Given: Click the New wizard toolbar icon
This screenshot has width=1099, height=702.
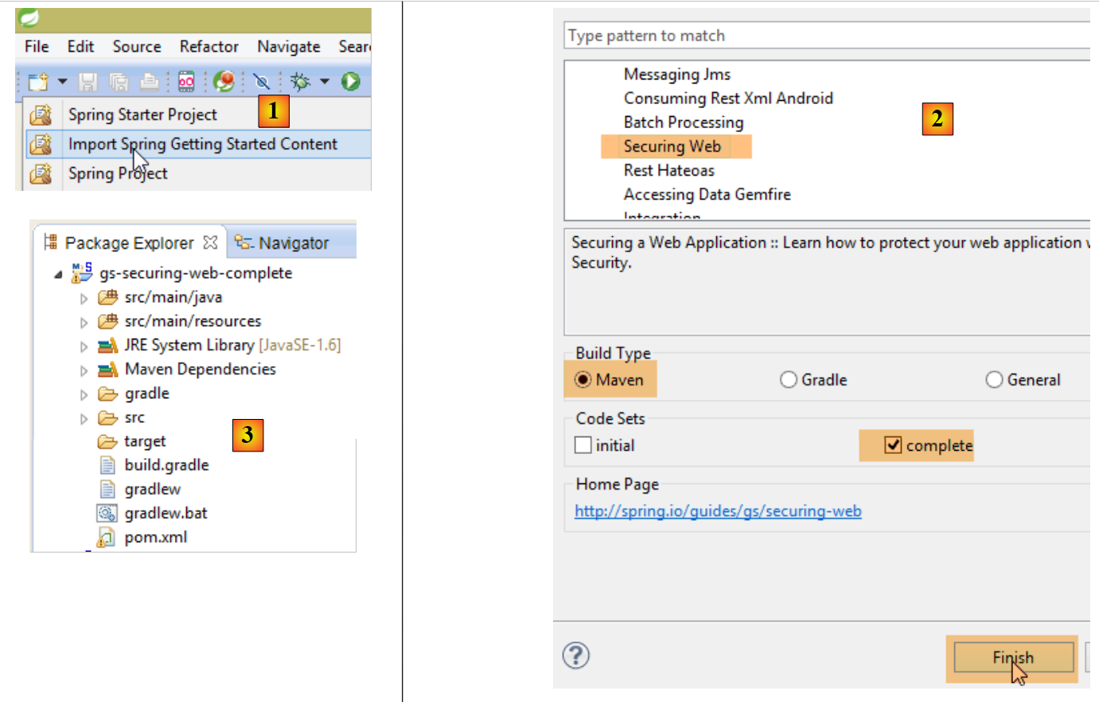Looking at the screenshot, I should [37, 82].
